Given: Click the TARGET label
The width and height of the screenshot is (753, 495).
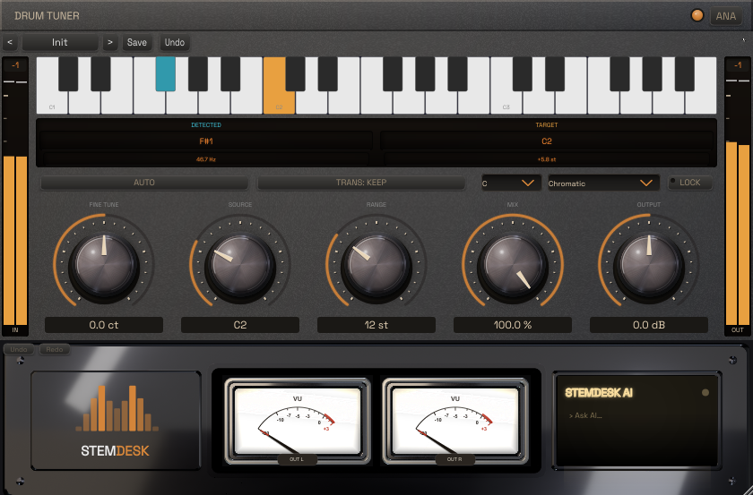Looking at the screenshot, I should click(x=547, y=124).
